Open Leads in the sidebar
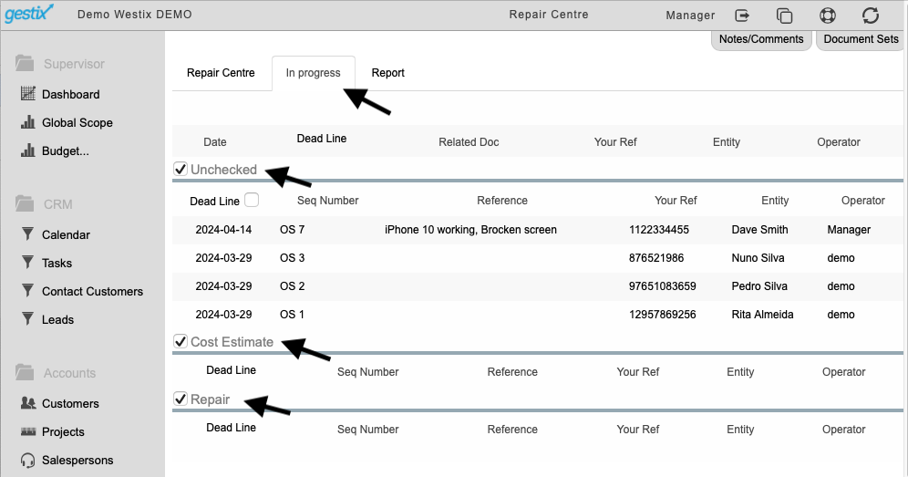908x477 pixels. coord(58,320)
